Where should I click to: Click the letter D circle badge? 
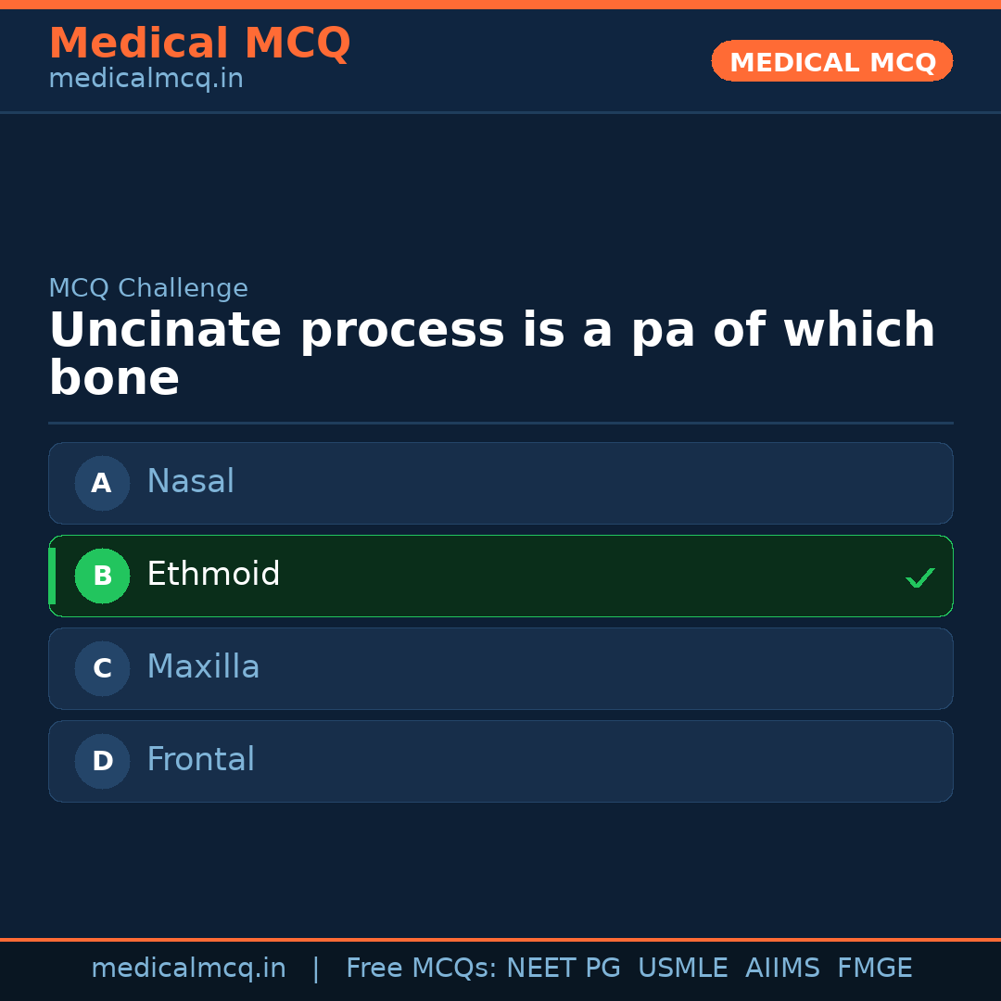(102, 761)
